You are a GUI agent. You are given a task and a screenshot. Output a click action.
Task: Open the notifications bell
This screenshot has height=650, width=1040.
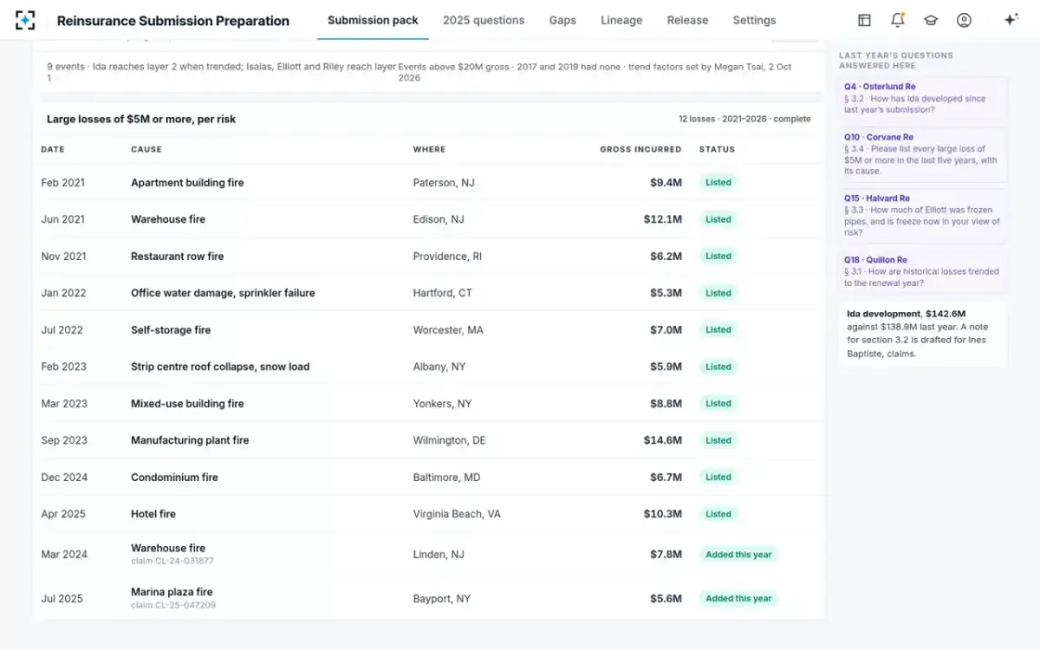[897, 20]
